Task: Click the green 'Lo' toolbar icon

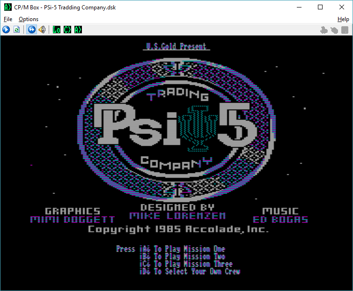Action: pyautogui.click(x=57, y=30)
